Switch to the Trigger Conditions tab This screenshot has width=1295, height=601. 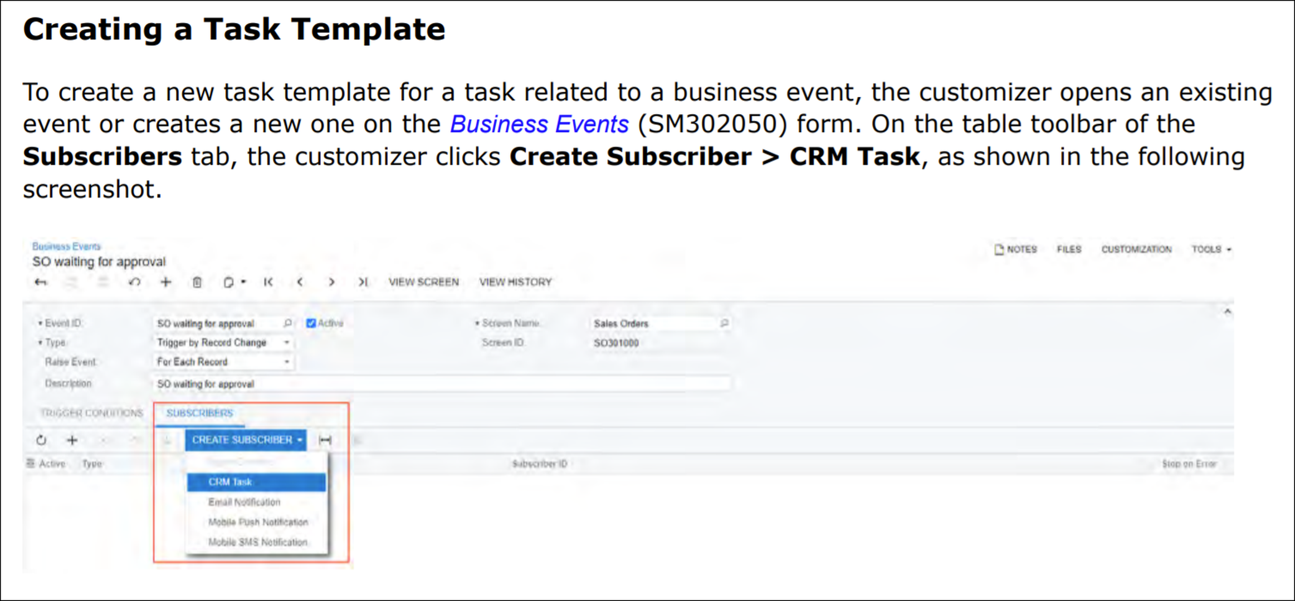92,413
